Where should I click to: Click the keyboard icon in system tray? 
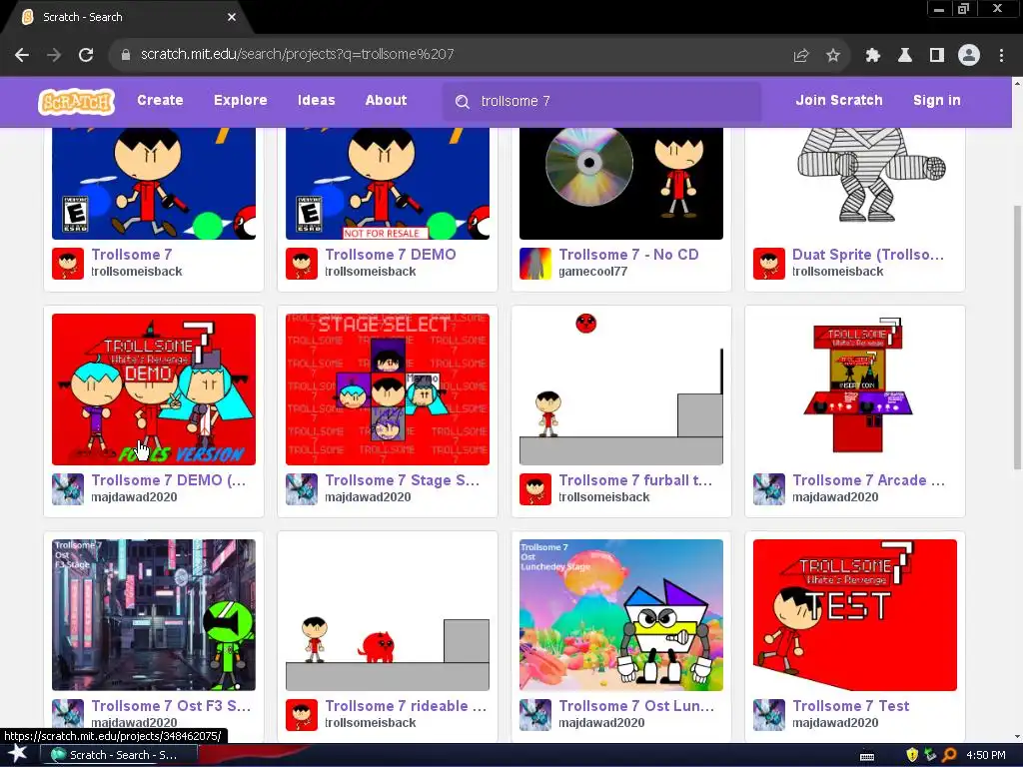pos(867,756)
